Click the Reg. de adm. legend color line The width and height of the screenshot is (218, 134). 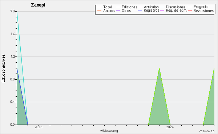pos(162,11)
